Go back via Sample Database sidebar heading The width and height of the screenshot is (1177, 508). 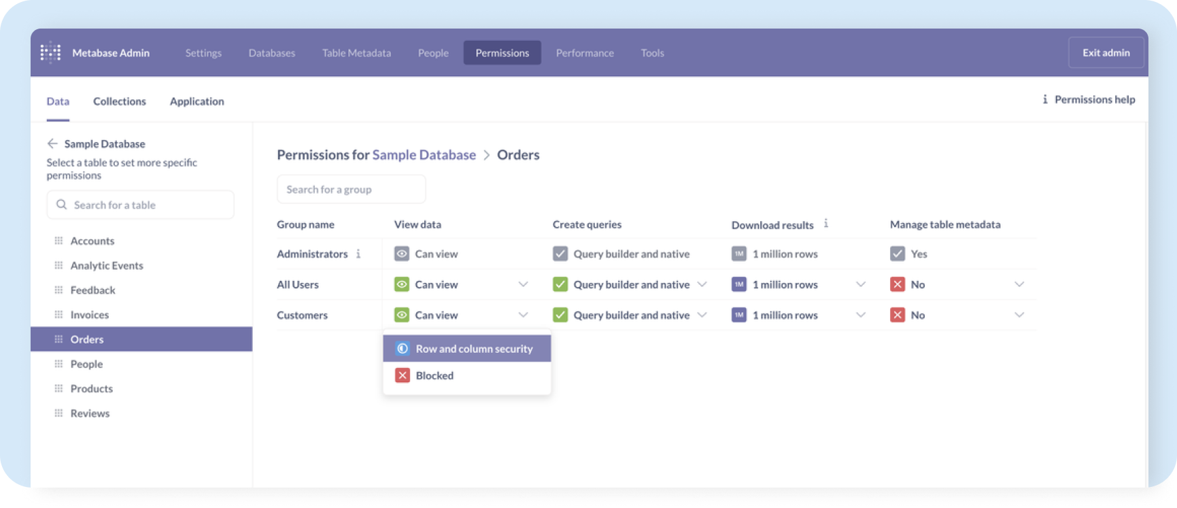[105, 143]
